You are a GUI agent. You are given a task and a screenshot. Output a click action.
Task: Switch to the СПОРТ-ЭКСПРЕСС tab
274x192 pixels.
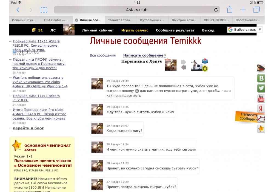pos(216,20)
